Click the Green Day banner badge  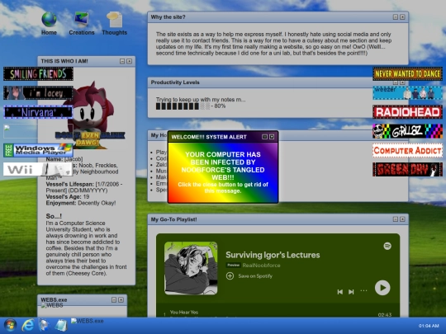coord(407,169)
